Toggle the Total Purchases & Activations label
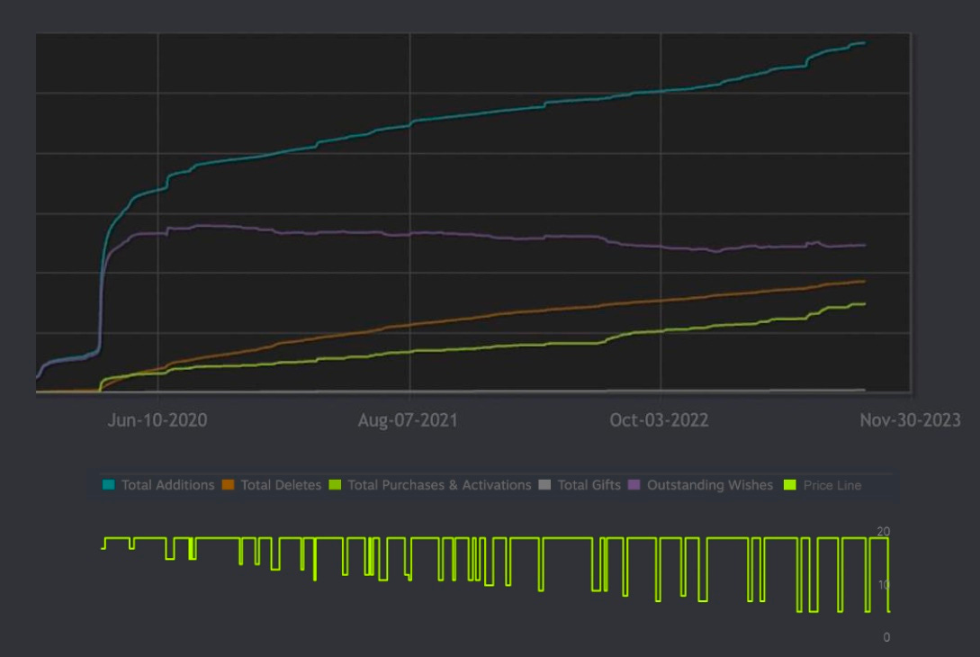Viewport: 980px width, 657px height. coord(439,485)
